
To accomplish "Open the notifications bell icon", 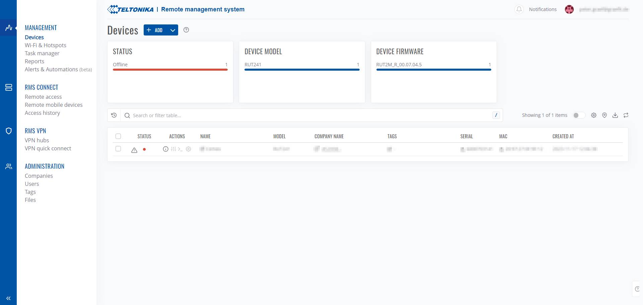I will 519,9.
